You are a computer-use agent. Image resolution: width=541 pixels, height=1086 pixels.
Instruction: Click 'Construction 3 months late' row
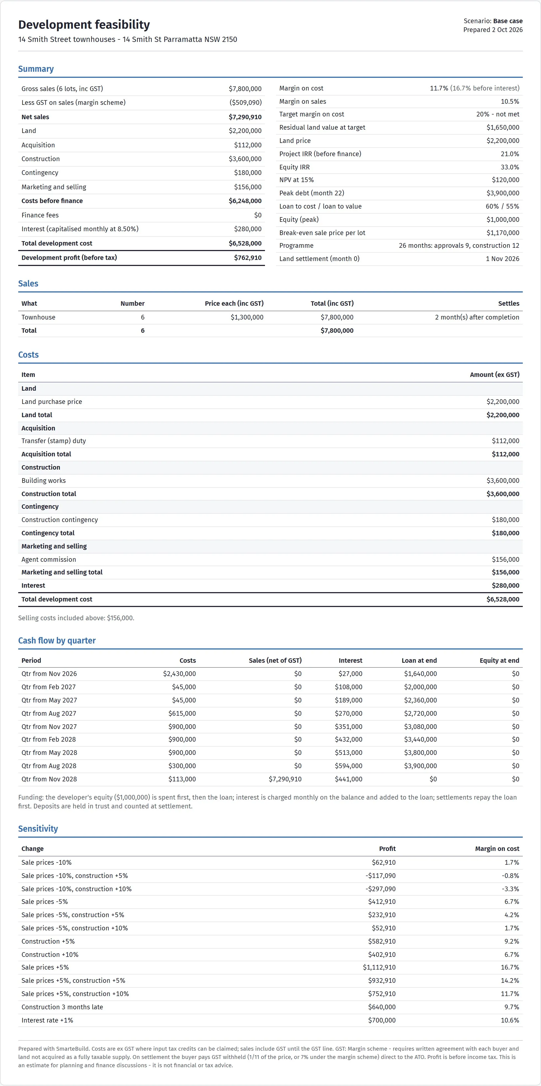tap(270, 1007)
